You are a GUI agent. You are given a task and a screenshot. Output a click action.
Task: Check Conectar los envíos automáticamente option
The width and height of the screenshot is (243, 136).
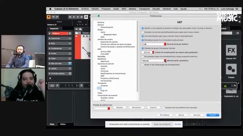click(x=143, y=32)
